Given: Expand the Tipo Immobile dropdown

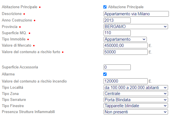Looking at the screenshot, I should 125,39.
